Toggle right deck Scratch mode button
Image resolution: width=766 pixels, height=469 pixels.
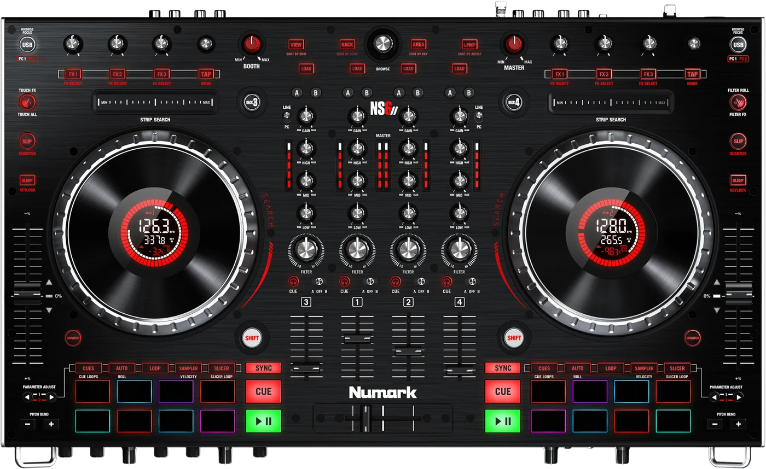tap(693, 338)
